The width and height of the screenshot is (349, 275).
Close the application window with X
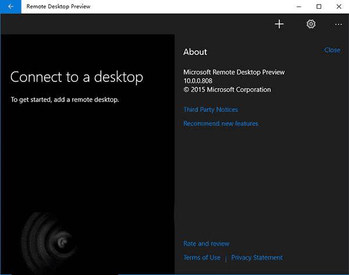[x=338, y=6]
